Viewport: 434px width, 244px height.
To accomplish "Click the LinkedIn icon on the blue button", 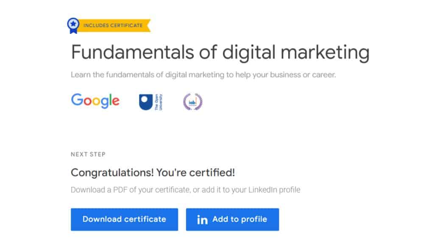I will [202, 219].
